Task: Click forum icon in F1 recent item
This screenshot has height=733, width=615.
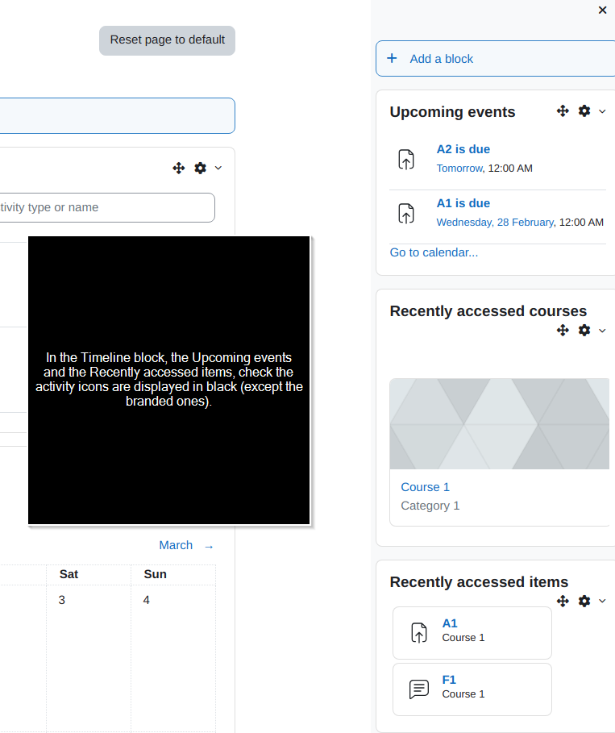Action: (418, 689)
